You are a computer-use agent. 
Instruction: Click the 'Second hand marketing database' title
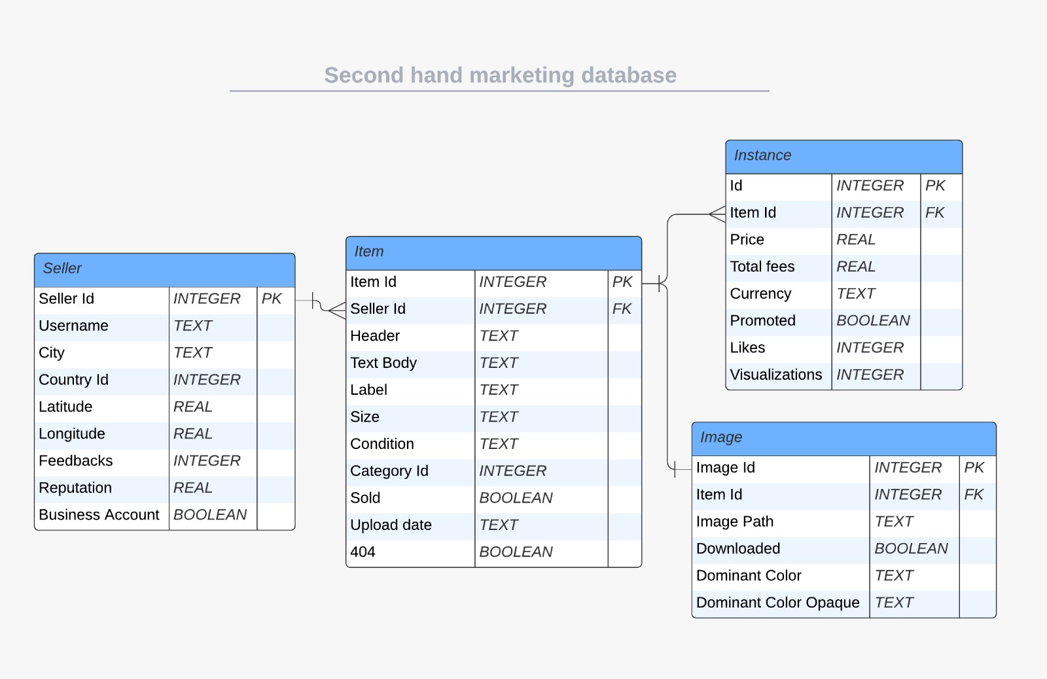pos(500,75)
